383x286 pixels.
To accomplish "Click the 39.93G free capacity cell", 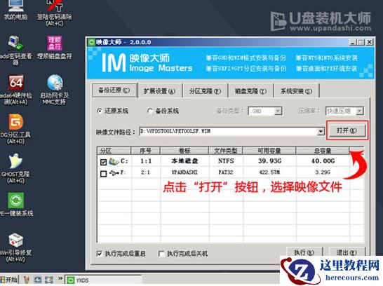I will (x=269, y=161).
